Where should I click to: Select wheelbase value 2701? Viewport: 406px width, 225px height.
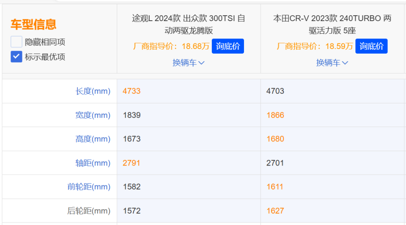coord(275,163)
